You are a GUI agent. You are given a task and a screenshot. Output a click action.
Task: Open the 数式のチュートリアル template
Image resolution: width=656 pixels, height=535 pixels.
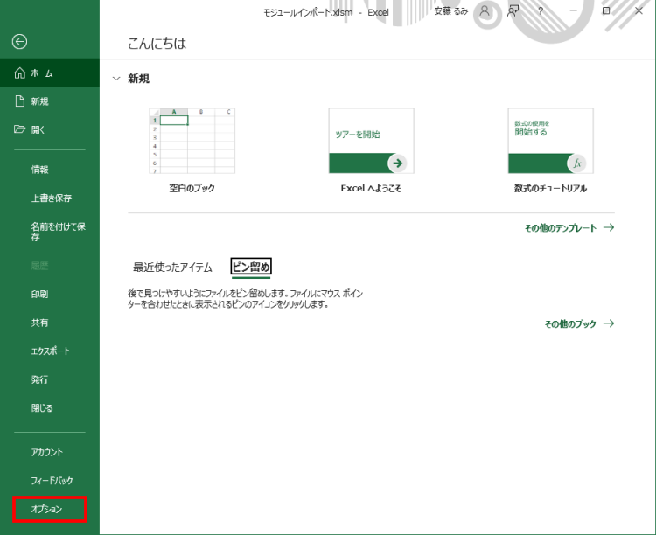click(x=550, y=141)
